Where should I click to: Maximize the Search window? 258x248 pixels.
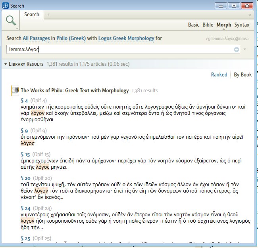(234, 6)
